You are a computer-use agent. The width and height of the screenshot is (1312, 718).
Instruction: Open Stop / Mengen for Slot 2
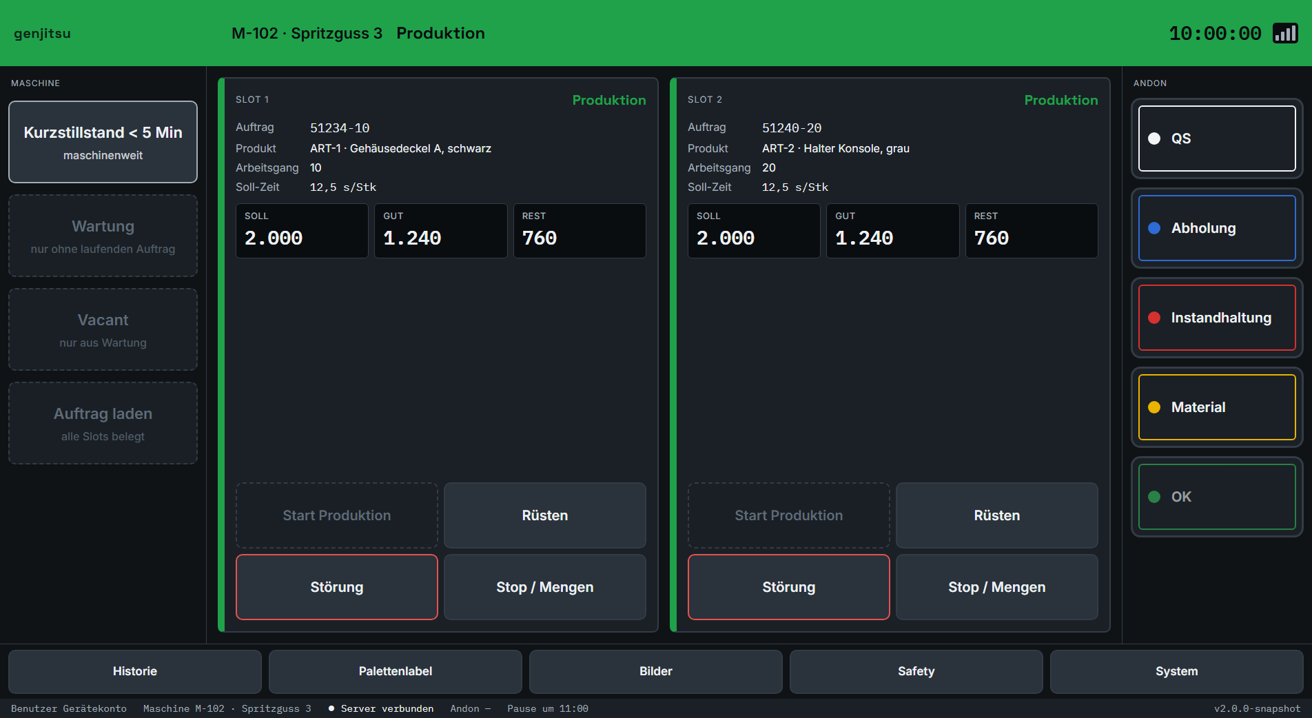[x=997, y=587]
